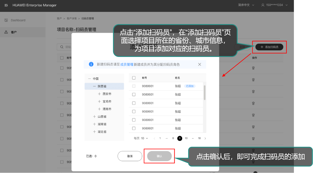Open 客户 in the left sidebar

tap(14, 32)
